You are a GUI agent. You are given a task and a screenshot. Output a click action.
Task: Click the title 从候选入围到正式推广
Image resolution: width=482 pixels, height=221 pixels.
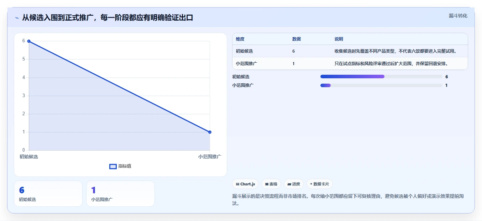pyautogui.click(x=108, y=18)
